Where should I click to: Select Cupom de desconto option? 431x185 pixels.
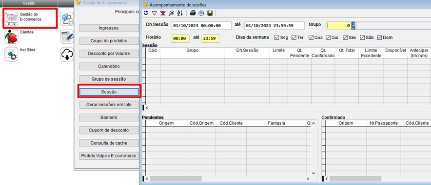point(109,130)
